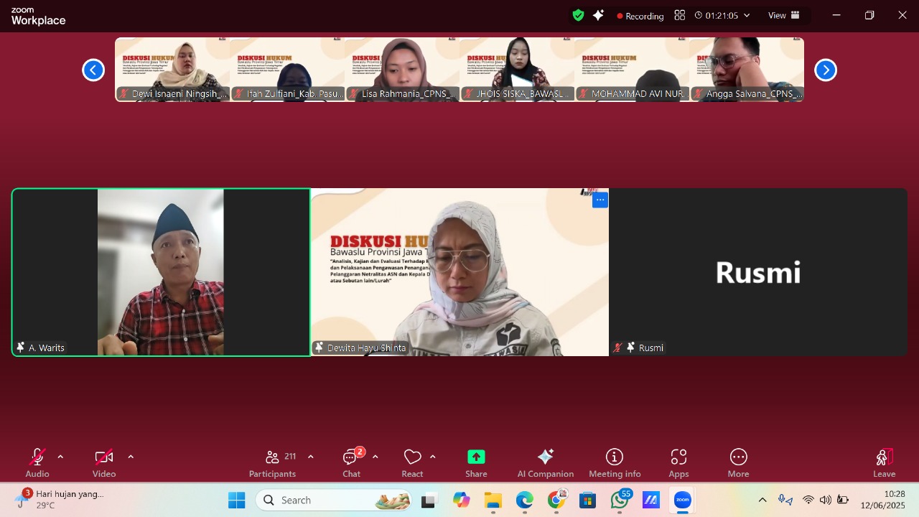
Task: Open the Video settings chevron
Action: pyautogui.click(x=131, y=455)
